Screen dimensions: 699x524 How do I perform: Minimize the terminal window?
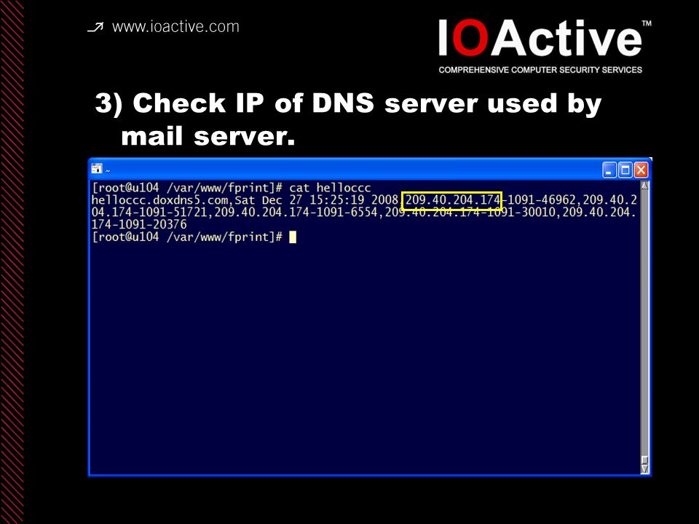(609, 170)
